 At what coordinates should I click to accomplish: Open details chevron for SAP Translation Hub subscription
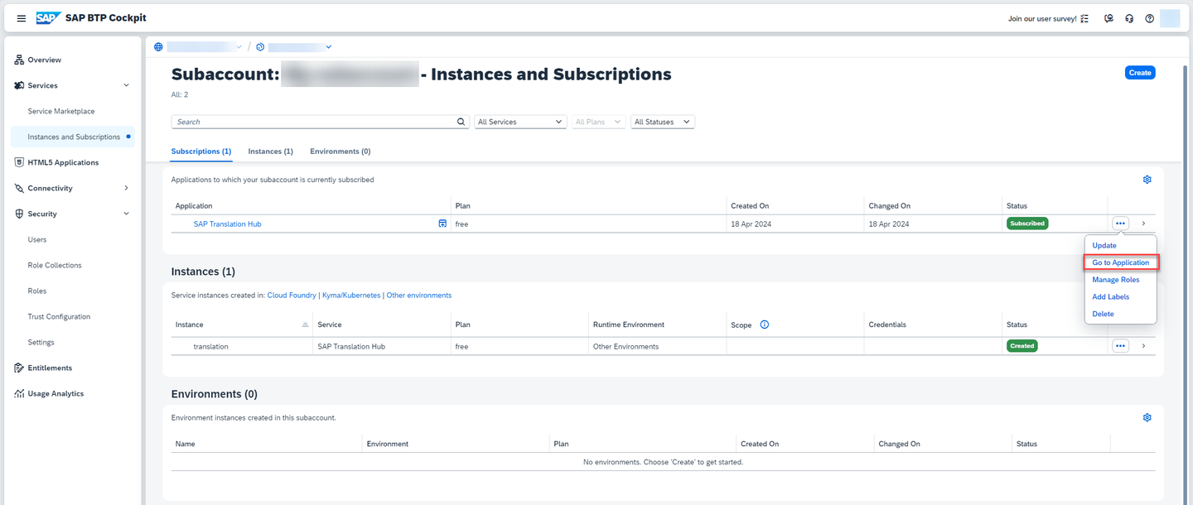(1143, 224)
